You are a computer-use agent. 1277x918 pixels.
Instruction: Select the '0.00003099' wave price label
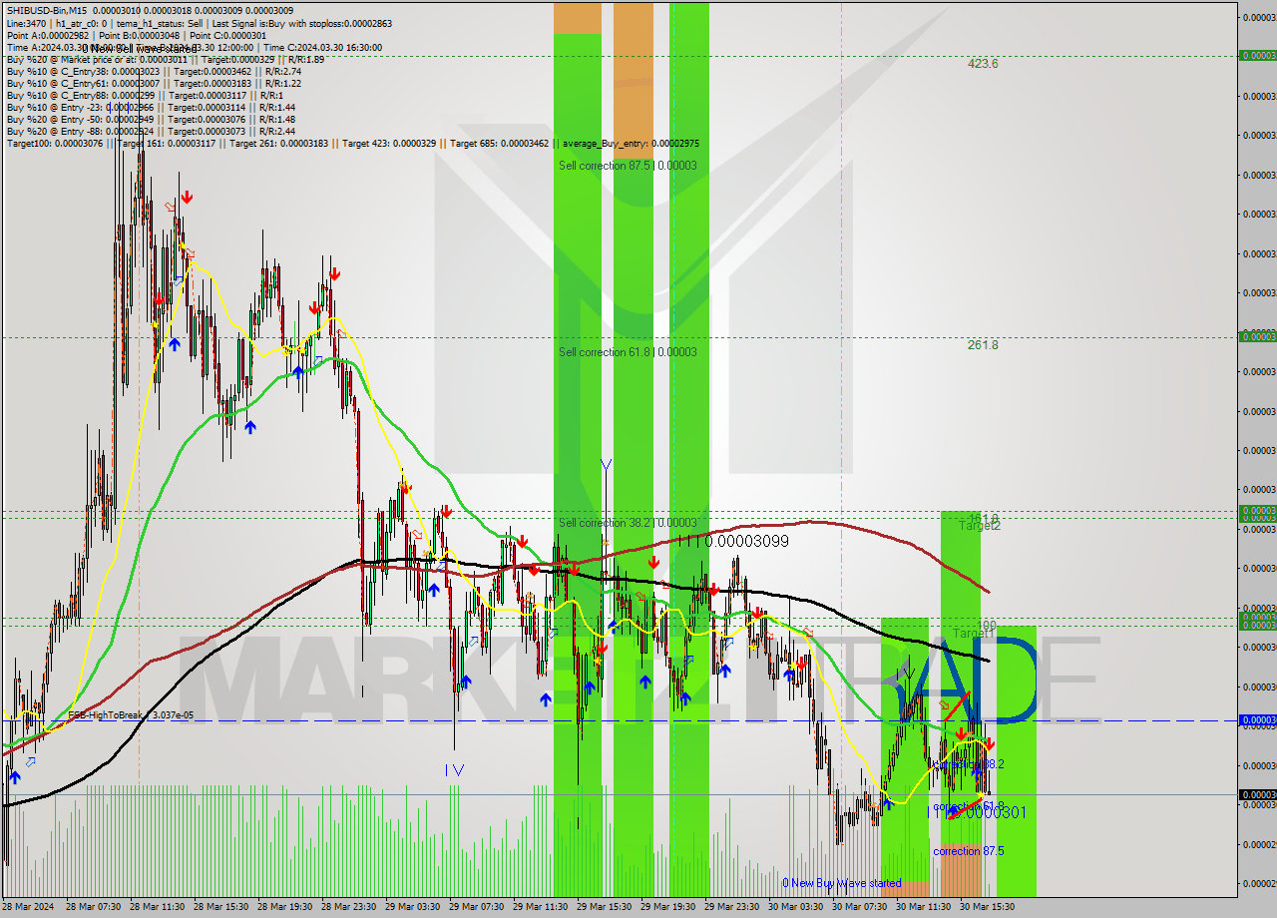point(747,541)
